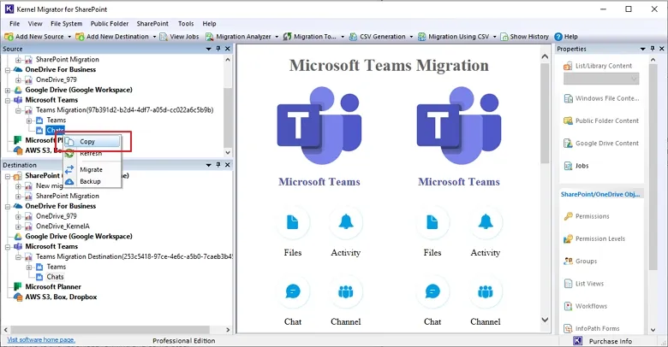Open Permission Levels in Properties panel

[594, 238]
